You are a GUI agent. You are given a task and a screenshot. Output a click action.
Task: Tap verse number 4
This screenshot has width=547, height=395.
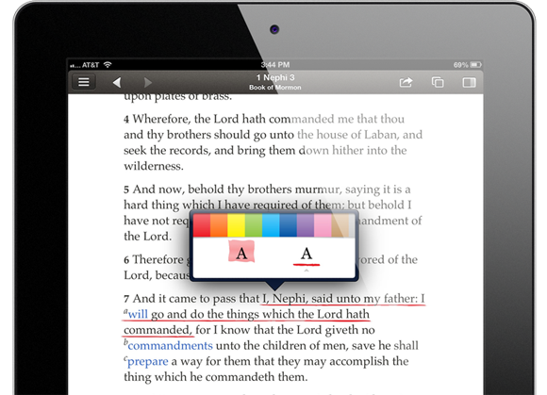[x=126, y=120]
